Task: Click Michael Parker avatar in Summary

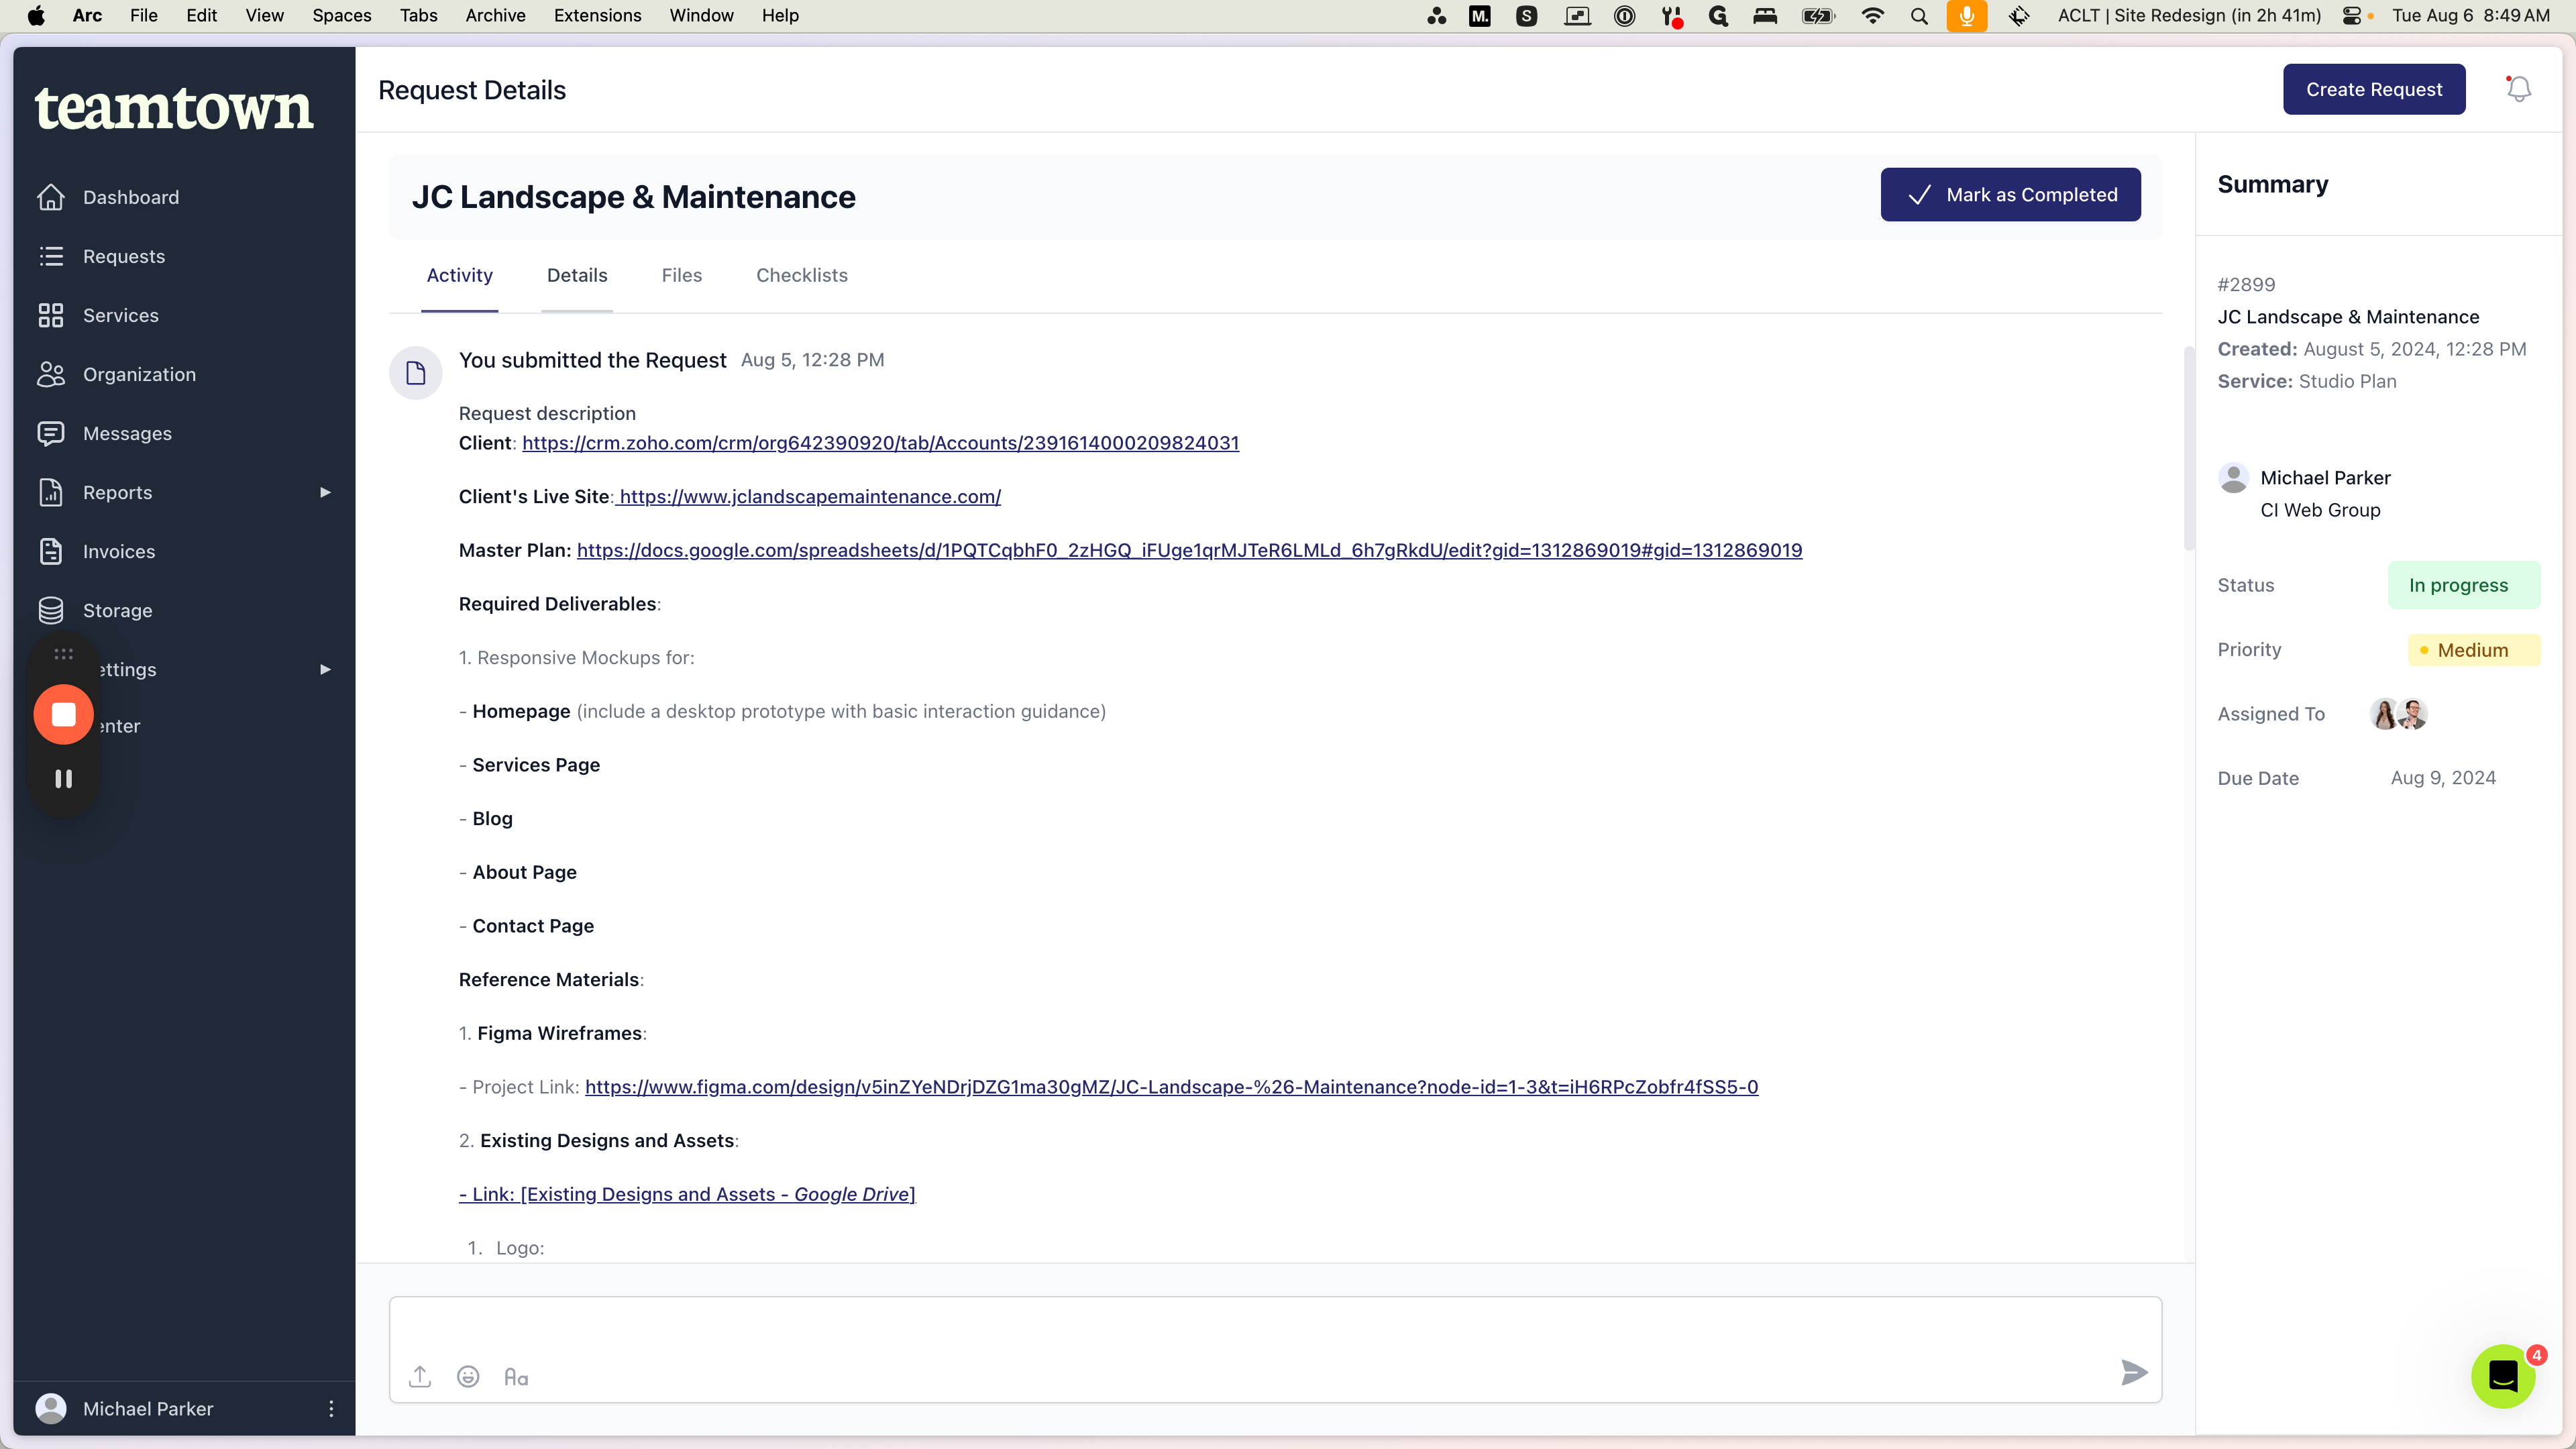Action: click(2233, 478)
